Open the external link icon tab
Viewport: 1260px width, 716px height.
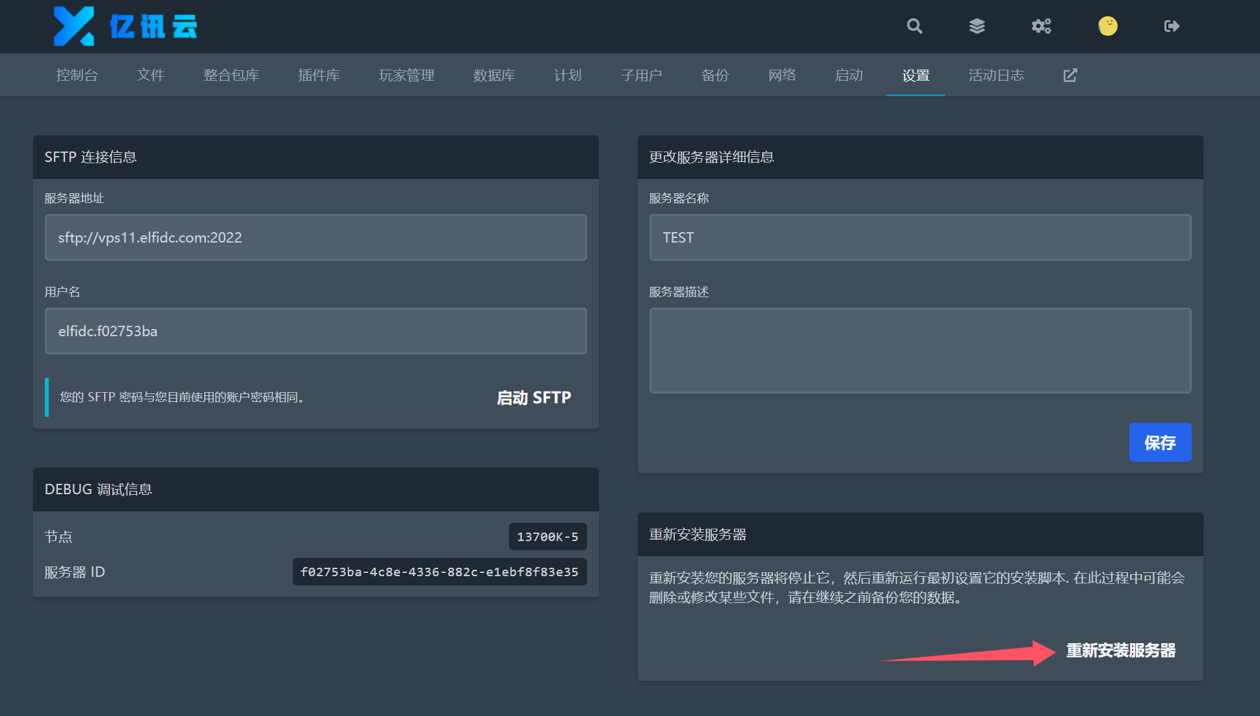(1070, 75)
